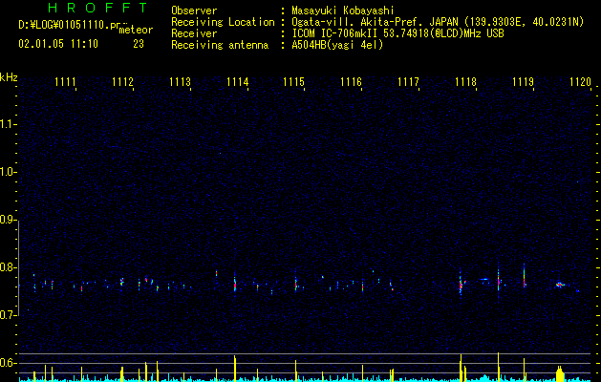Click the meteor label above the count

point(136,30)
